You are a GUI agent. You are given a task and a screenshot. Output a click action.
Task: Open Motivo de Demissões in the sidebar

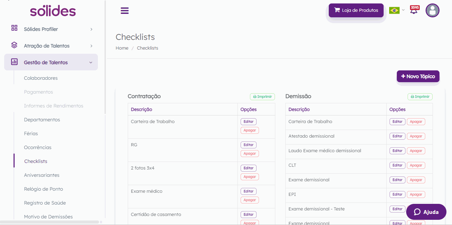(48, 217)
